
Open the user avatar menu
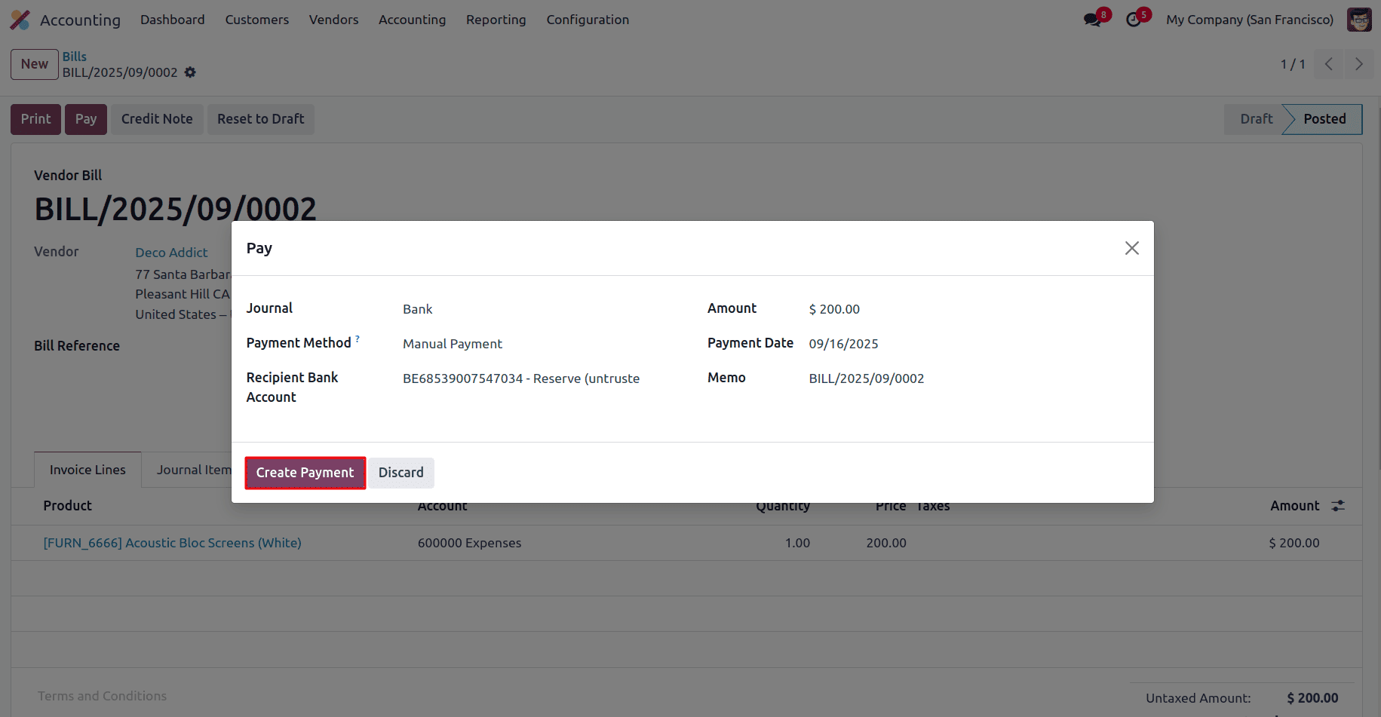1359,20
